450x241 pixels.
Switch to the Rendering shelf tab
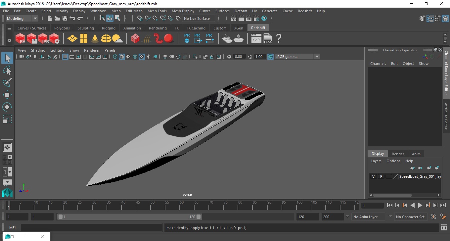pos(157,28)
